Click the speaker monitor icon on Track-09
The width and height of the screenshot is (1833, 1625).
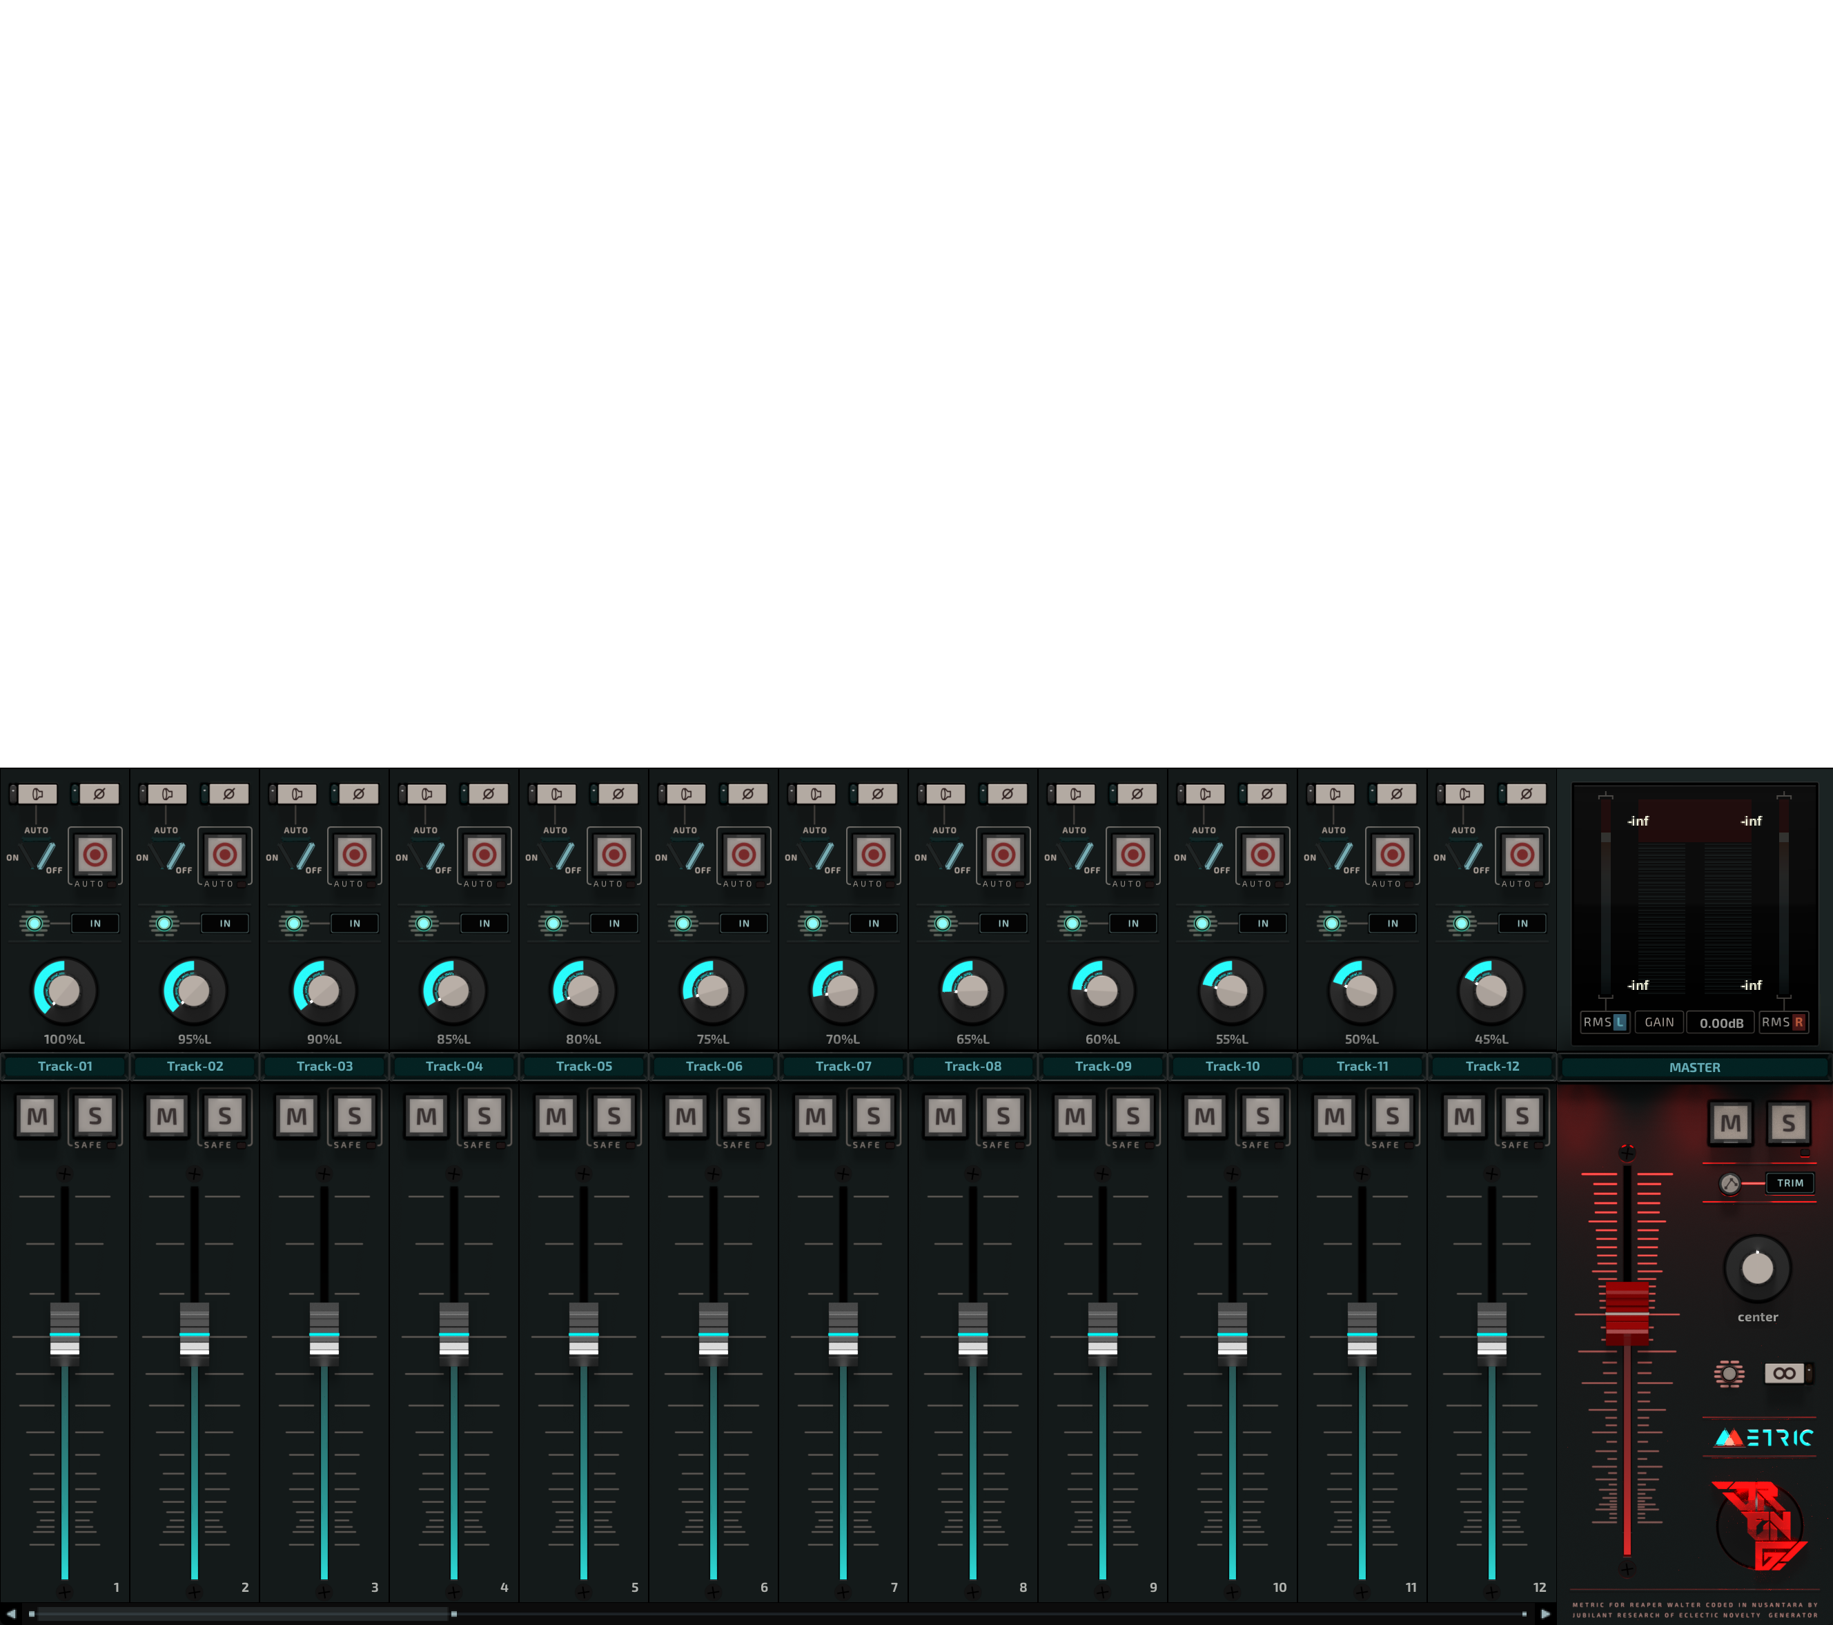[x=1075, y=795]
